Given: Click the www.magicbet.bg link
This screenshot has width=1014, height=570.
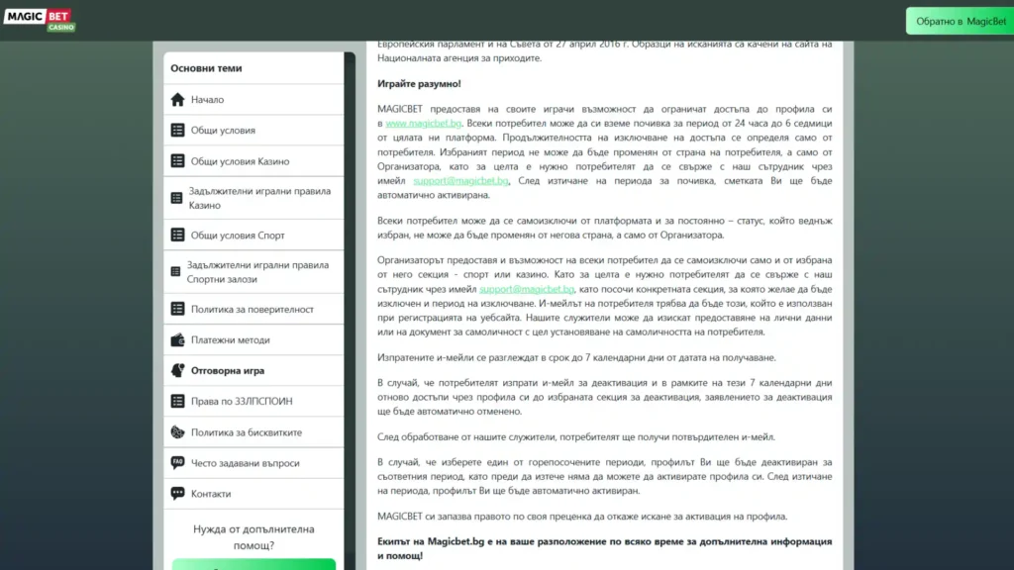Looking at the screenshot, I should point(424,123).
